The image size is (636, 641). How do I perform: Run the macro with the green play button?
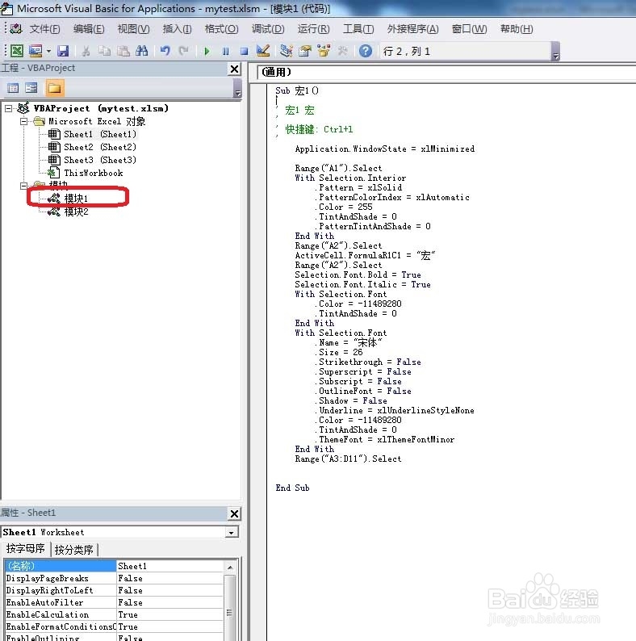[x=207, y=51]
